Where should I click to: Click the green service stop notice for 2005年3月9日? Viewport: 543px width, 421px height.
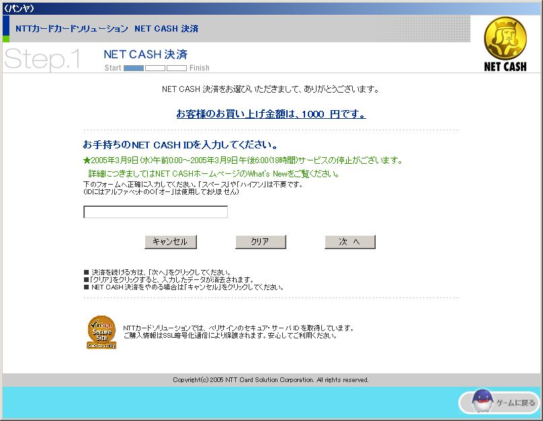pos(243,160)
